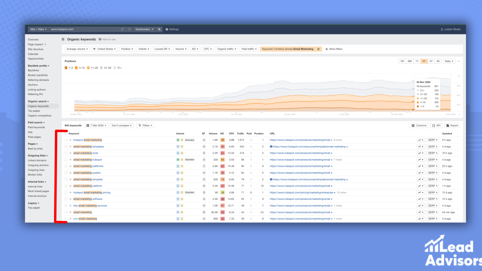Clear the URL field with the X icon
The image size is (482, 271).
129,29
